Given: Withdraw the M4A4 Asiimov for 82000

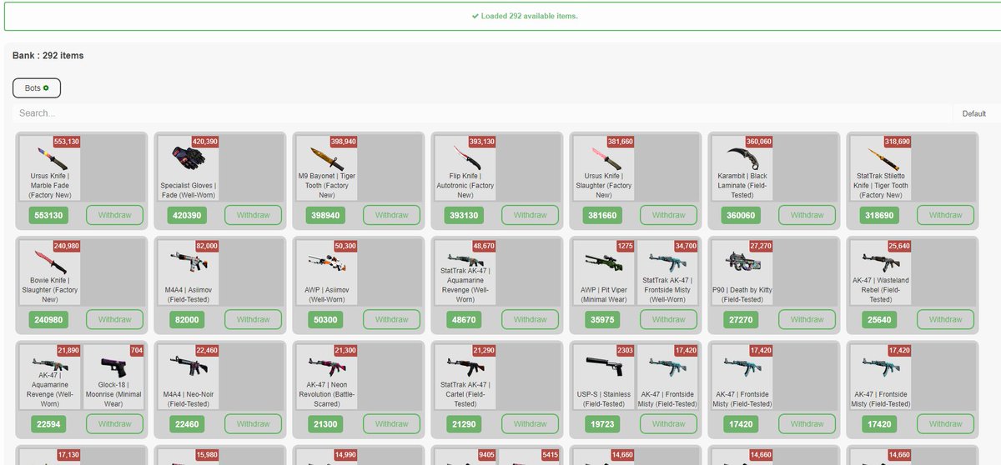Looking at the screenshot, I should click(x=253, y=319).
